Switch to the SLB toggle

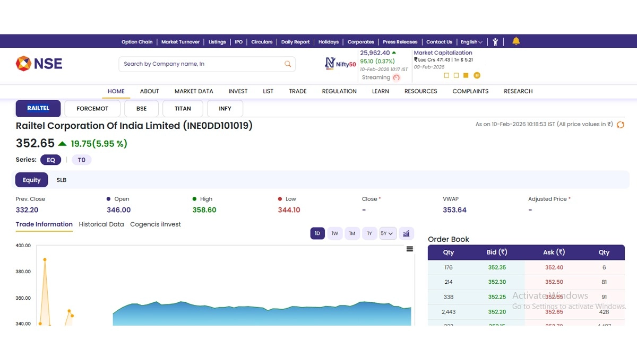(x=61, y=180)
